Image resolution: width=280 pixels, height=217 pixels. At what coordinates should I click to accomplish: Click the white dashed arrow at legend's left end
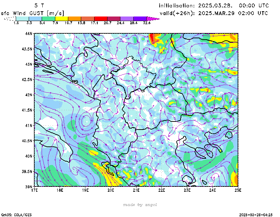coord(10,18)
